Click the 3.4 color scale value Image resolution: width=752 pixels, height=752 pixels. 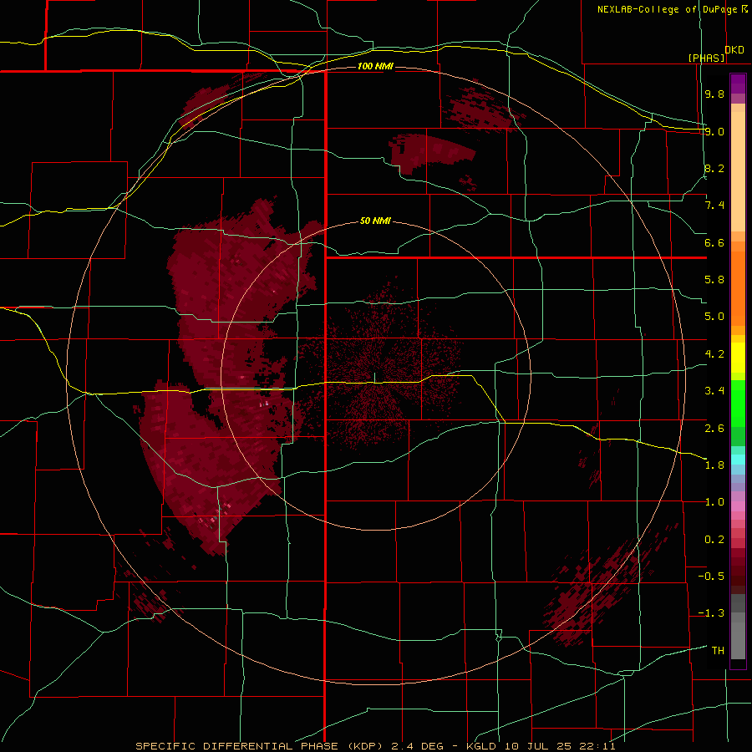click(x=714, y=391)
